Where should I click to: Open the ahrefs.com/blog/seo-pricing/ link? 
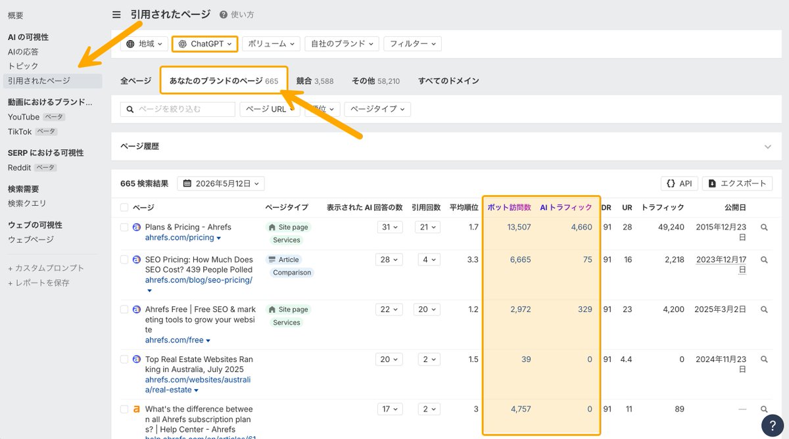(x=199, y=280)
